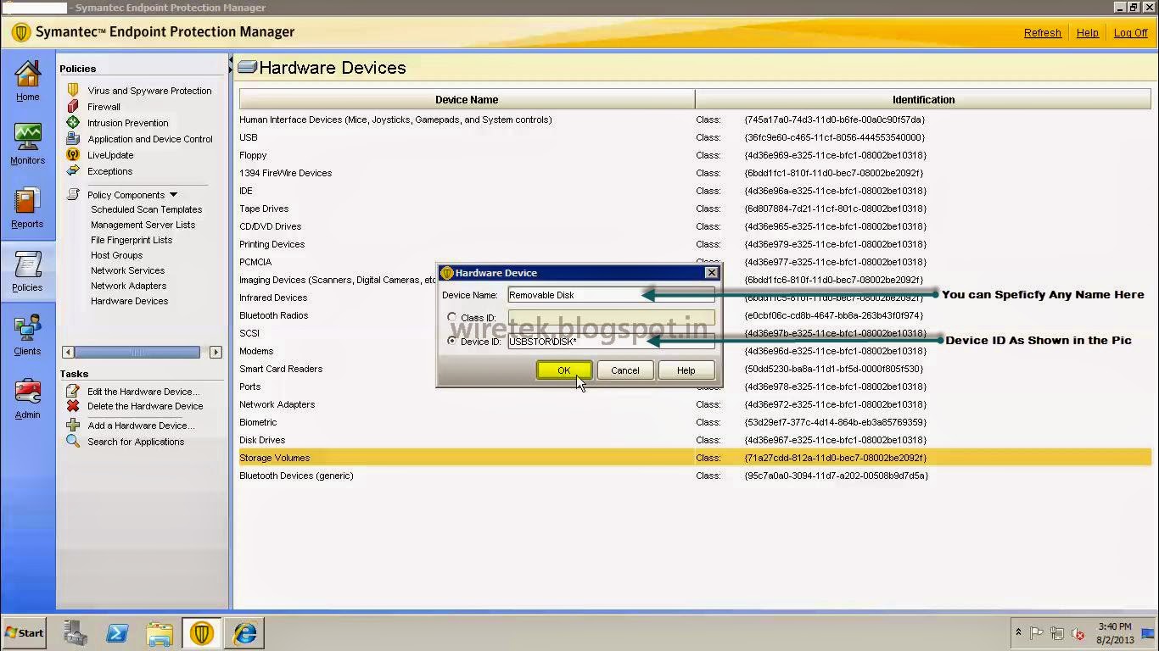Click the Device Name input field
Screen dimensions: 1159x651
[x=611, y=295]
